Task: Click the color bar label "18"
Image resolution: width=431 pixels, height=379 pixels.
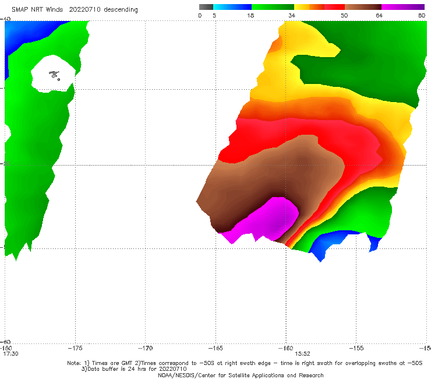Action: point(250,15)
